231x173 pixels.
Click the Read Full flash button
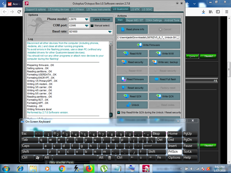[165, 79]
